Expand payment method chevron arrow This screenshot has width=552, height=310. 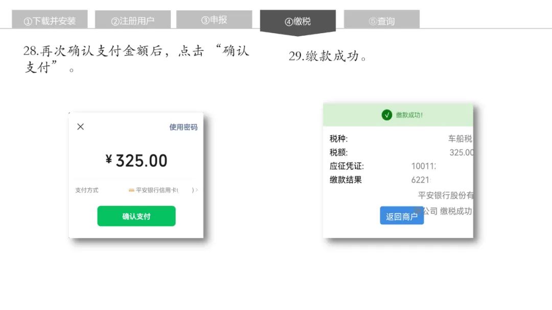point(196,190)
